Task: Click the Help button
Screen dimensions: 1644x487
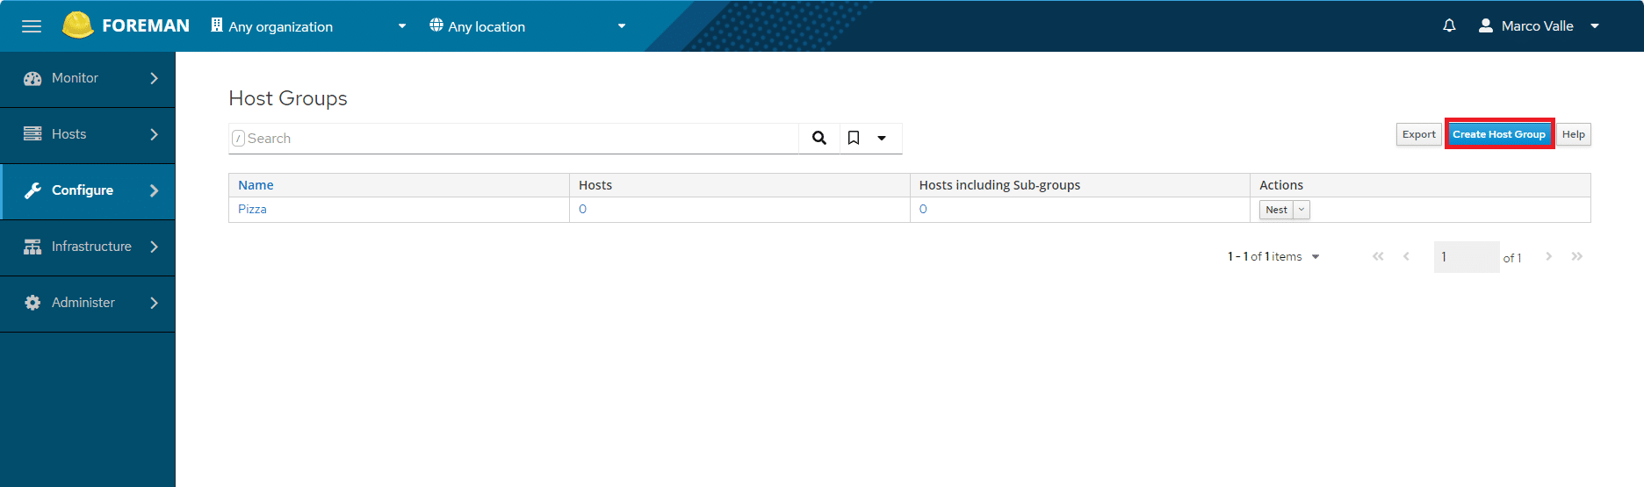Action: tap(1573, 134)
